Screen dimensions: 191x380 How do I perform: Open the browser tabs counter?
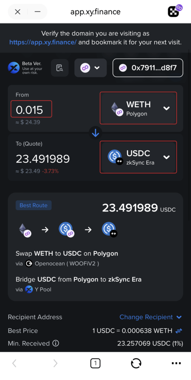tap(95, 363)
